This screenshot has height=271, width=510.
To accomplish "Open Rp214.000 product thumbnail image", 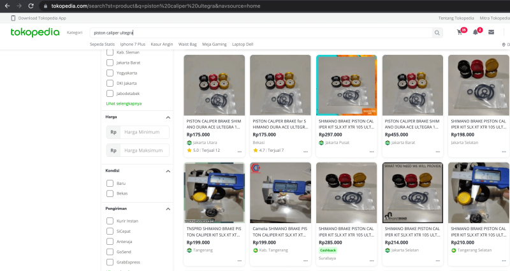I will [x=412, y=193].
